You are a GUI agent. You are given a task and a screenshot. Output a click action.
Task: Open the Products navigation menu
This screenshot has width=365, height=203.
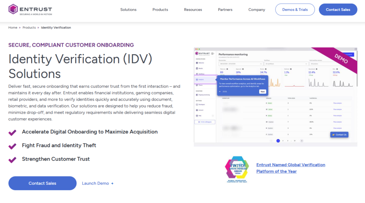coord(160,10)
